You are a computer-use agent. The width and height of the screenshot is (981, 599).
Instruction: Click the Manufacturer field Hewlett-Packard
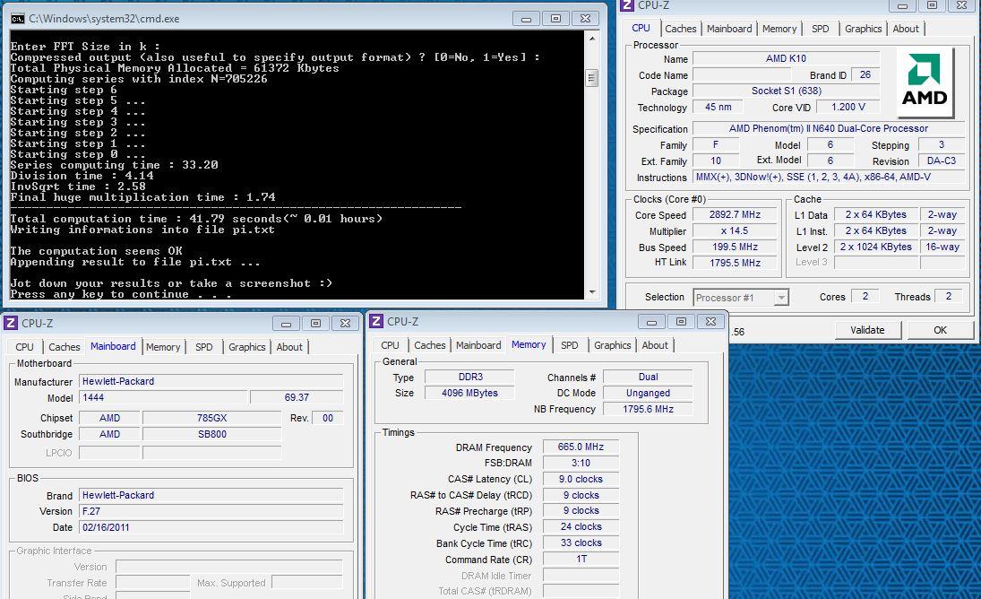[x=211, y=381]
